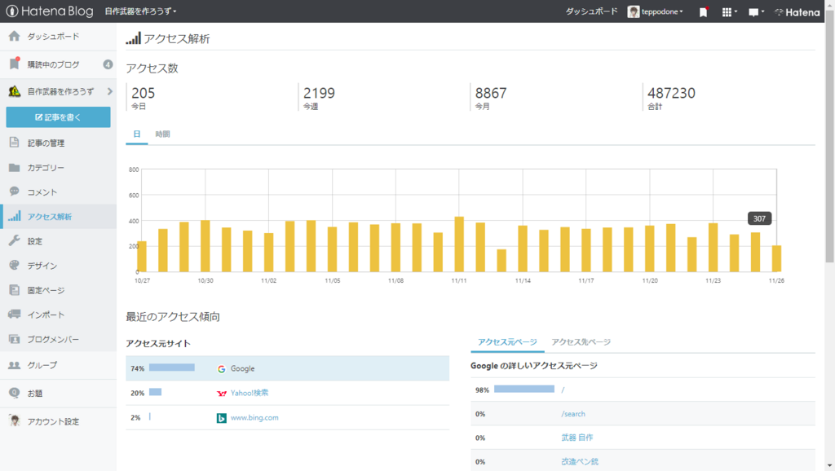
Task: Click the Hatena logo at top right
Action: (797, 11)
